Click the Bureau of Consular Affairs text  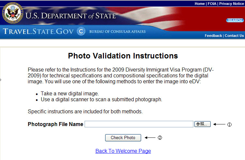(x=117, y=32)
